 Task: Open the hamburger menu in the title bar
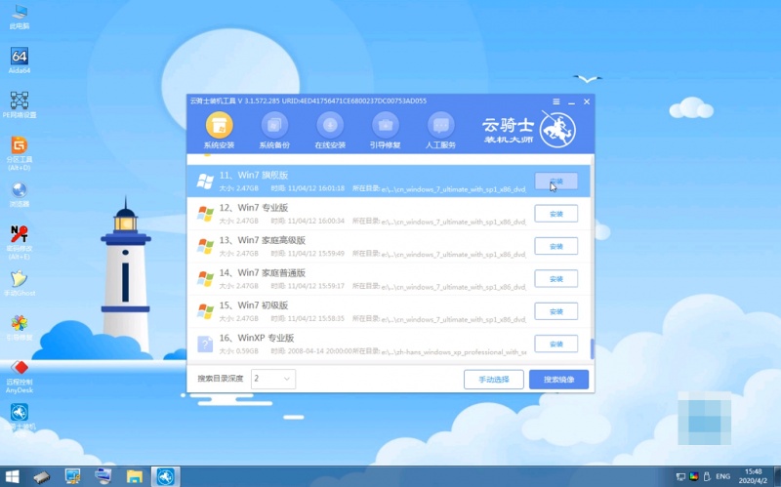tap(556, 101)
